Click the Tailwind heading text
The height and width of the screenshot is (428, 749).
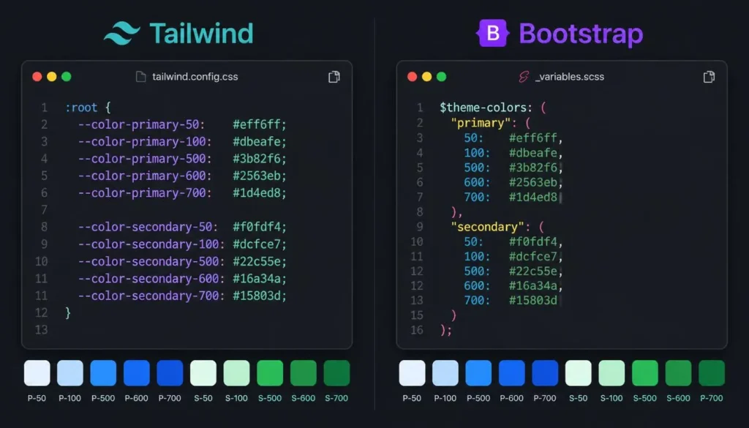[201, 34]
